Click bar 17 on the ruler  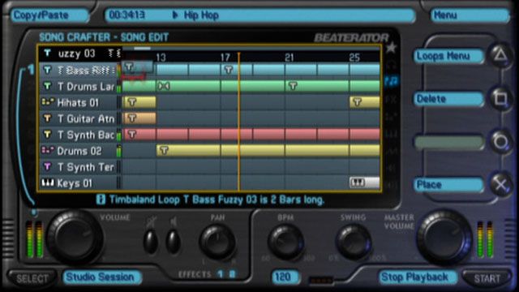(225, 58)
